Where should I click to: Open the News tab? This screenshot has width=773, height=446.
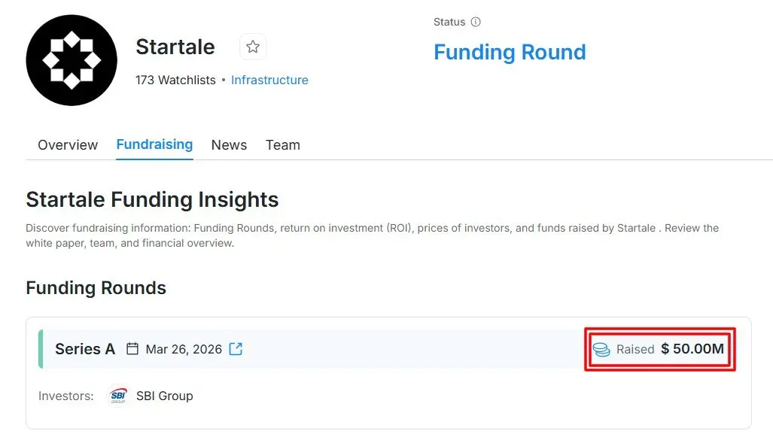tap(229, 145)
